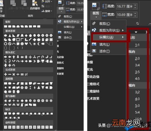Pick the division sign equation shape
Viewport: 151px width, 131px height.
(x=18, y=74)
